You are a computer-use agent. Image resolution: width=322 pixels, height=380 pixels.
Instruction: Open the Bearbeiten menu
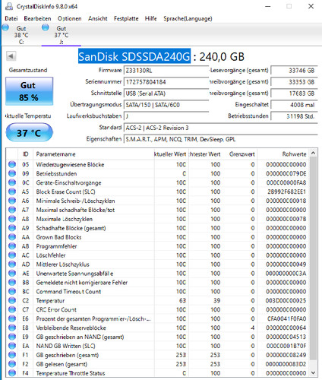coord(37,18)
